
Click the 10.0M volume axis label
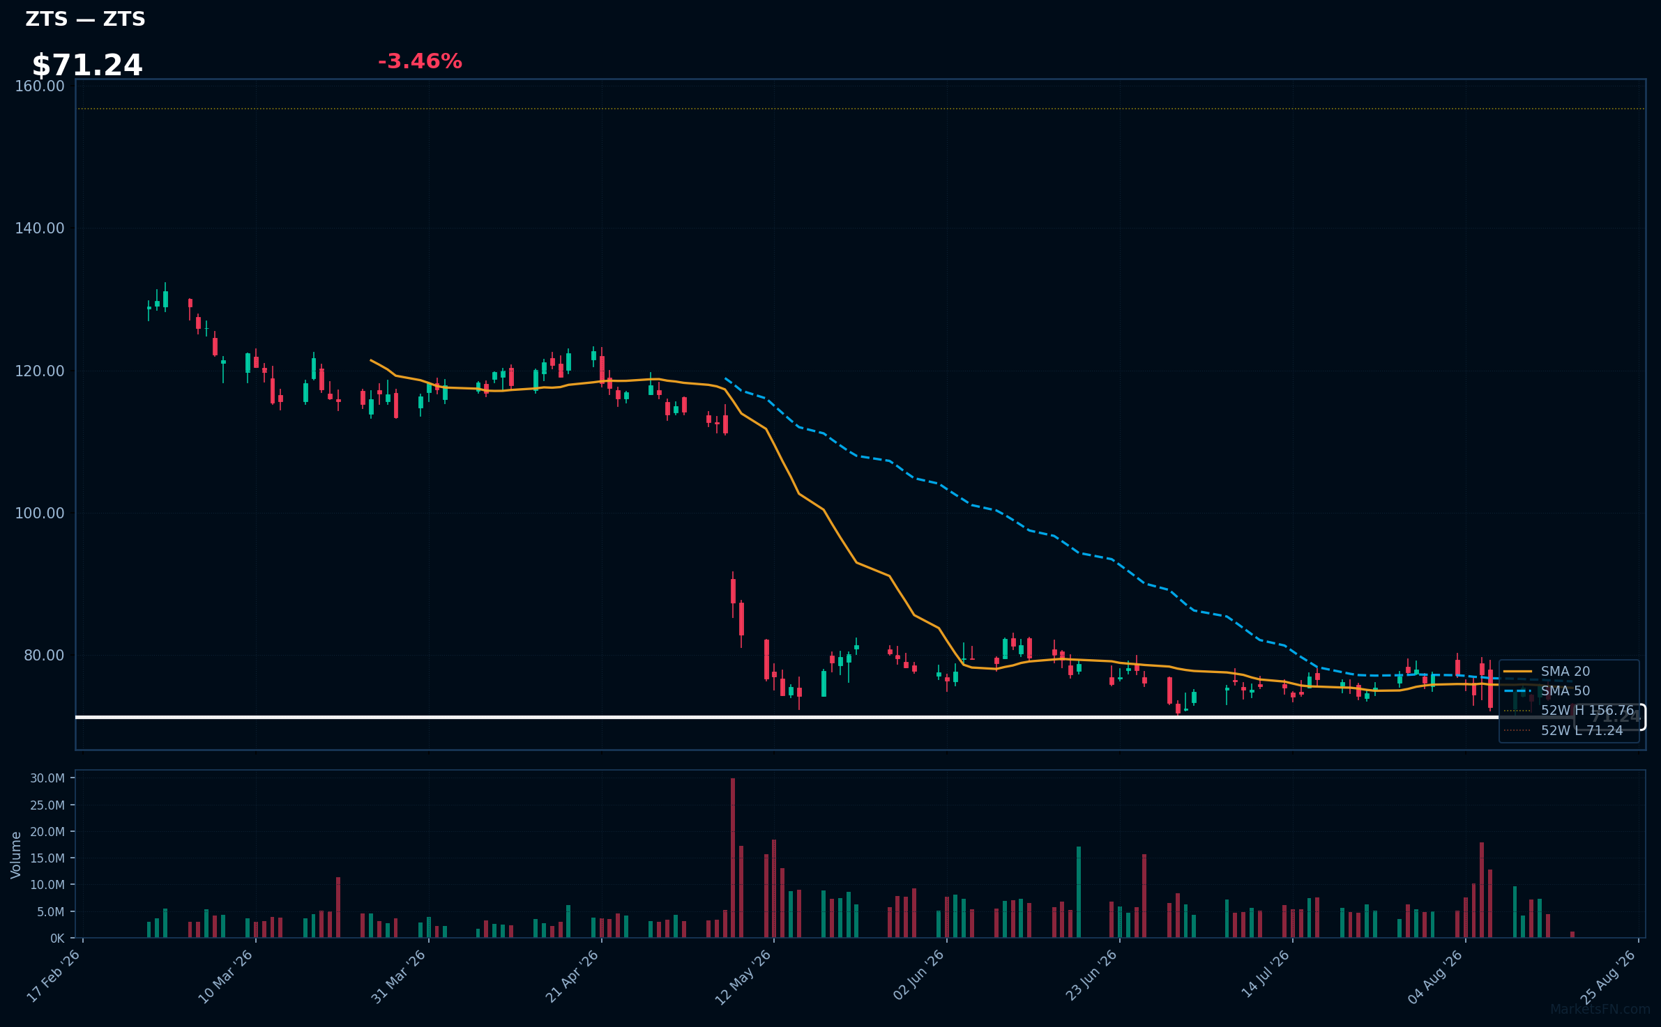point(47,885)
